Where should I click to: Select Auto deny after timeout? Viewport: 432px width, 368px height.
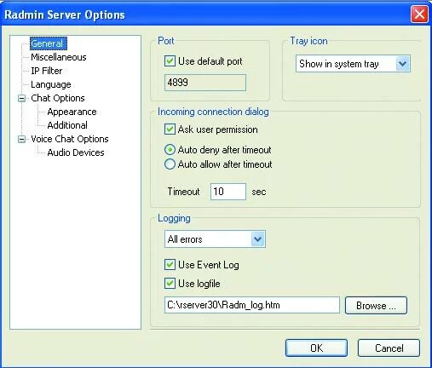click(x=170, y=150)
